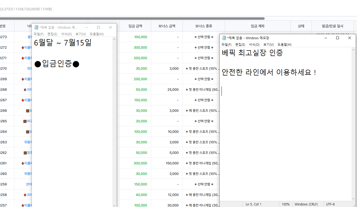Viewport: 357px width, 207px height.
Task: Click the scroll-down arrow in the 베픽 최고실장 Notepad
Action: [x=353, y=199]
